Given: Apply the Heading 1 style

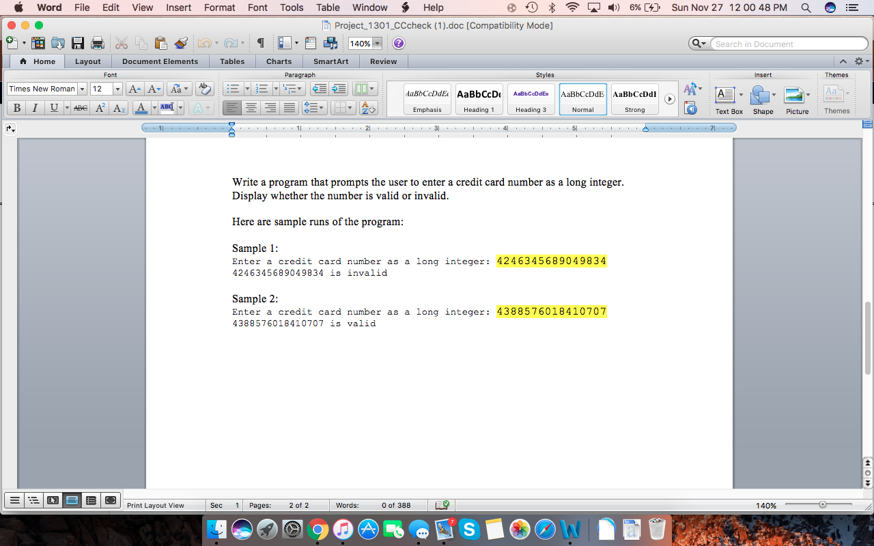Looking at the screenshot, I should [x=479, y=98].
